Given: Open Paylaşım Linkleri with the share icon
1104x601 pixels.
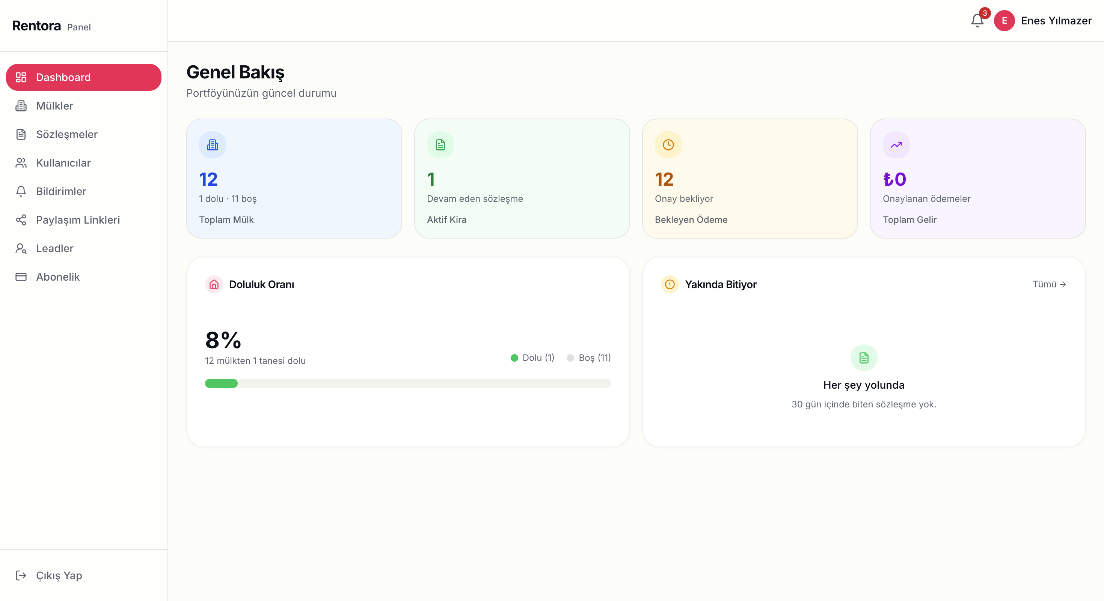Looking at the screenshot, I should 21,219.
